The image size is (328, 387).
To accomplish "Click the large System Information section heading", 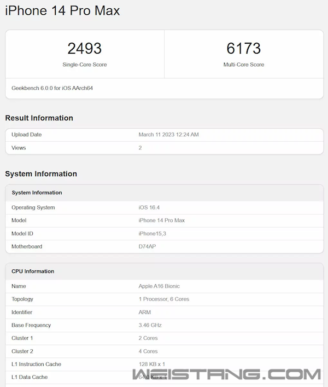I will (x=41, y=174).
